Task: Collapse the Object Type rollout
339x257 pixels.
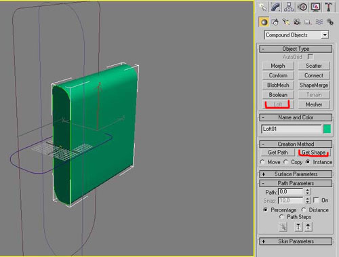Action: coord(296,49)
